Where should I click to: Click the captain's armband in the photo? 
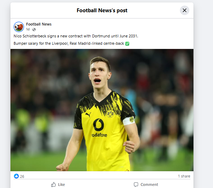click(129, 120)
